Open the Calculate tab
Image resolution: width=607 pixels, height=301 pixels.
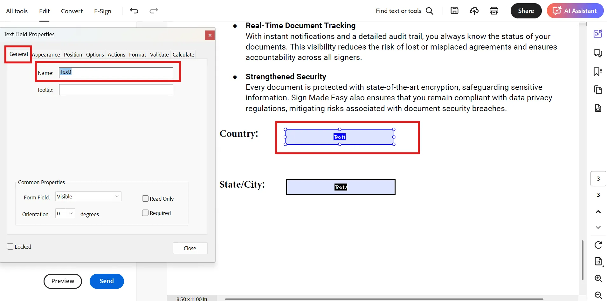[183, 55]
